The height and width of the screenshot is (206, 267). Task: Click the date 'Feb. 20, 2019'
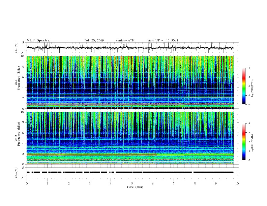tap(94, 40)
